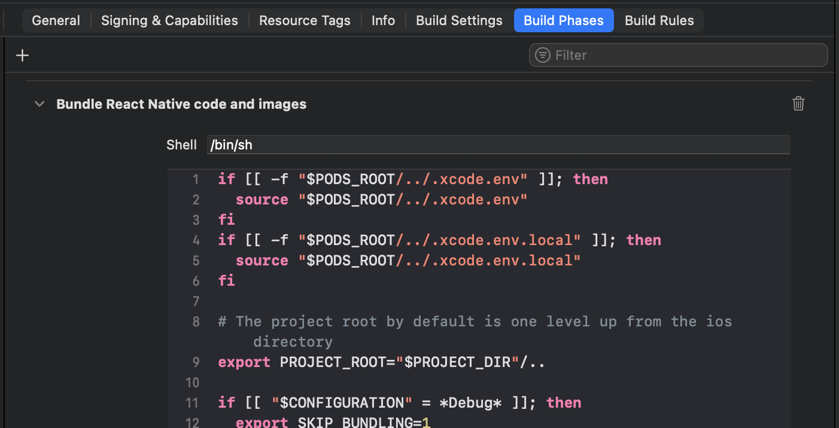Open the Resource Tags tab
Image resolution: width=839 pixels, height=428 pixels.
click(305, 20)
